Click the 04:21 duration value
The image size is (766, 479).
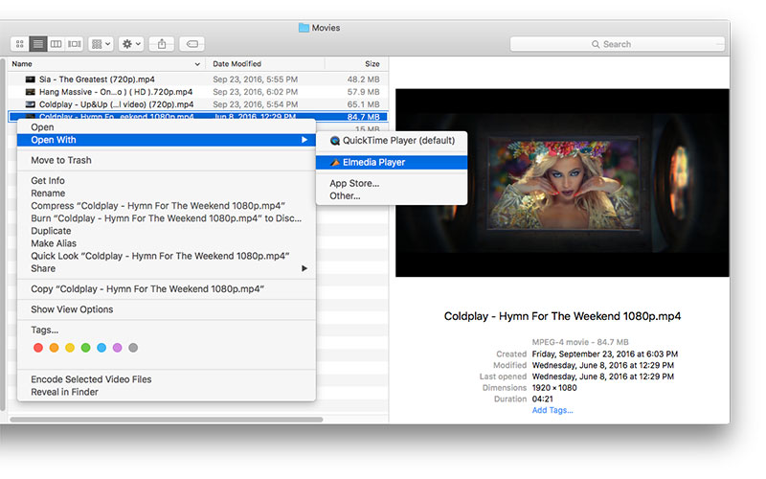point(542,399)
